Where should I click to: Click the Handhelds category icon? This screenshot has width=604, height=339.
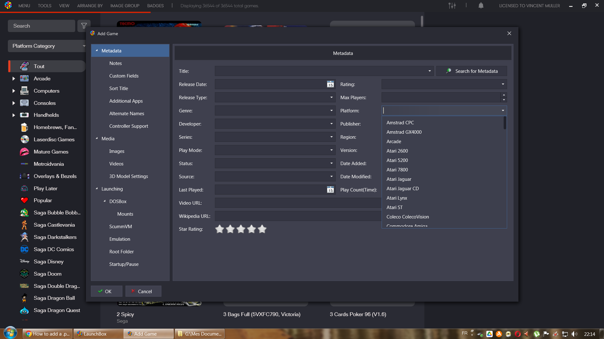pyautogui.click(x=25, y=115)
